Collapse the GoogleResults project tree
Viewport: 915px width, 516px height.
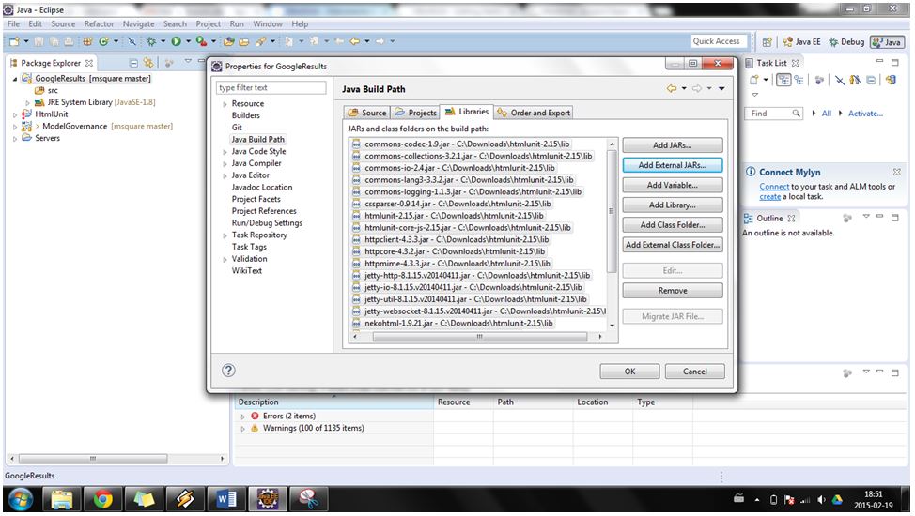coord(15,79)
